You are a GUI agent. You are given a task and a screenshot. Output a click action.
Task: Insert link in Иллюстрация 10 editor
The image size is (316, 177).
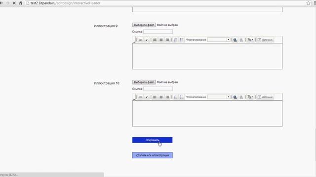235,97
